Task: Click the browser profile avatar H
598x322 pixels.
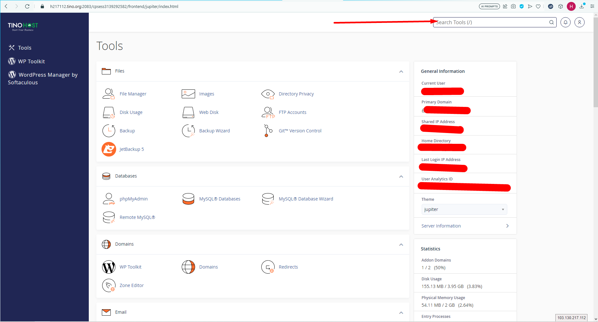Action: coord(571,6)
